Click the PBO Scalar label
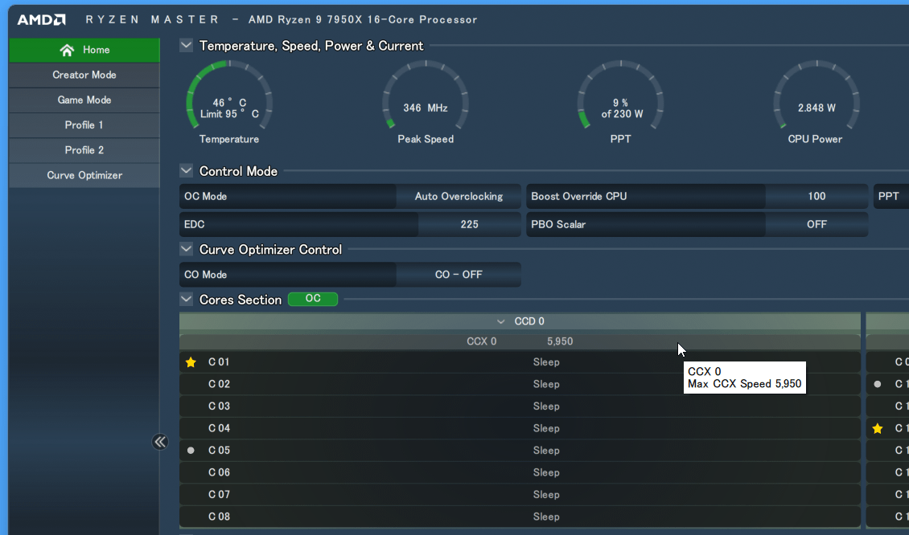 (558, 224)
